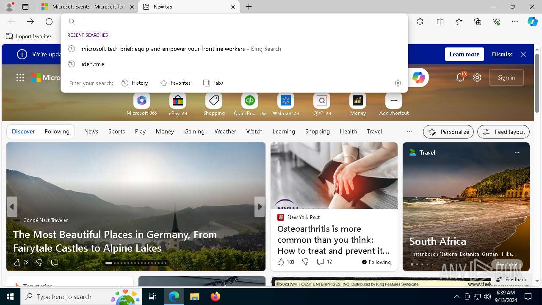Show previous carousel story arrow
The width and height of the screenshot is (542, 305).
point(12,207)
